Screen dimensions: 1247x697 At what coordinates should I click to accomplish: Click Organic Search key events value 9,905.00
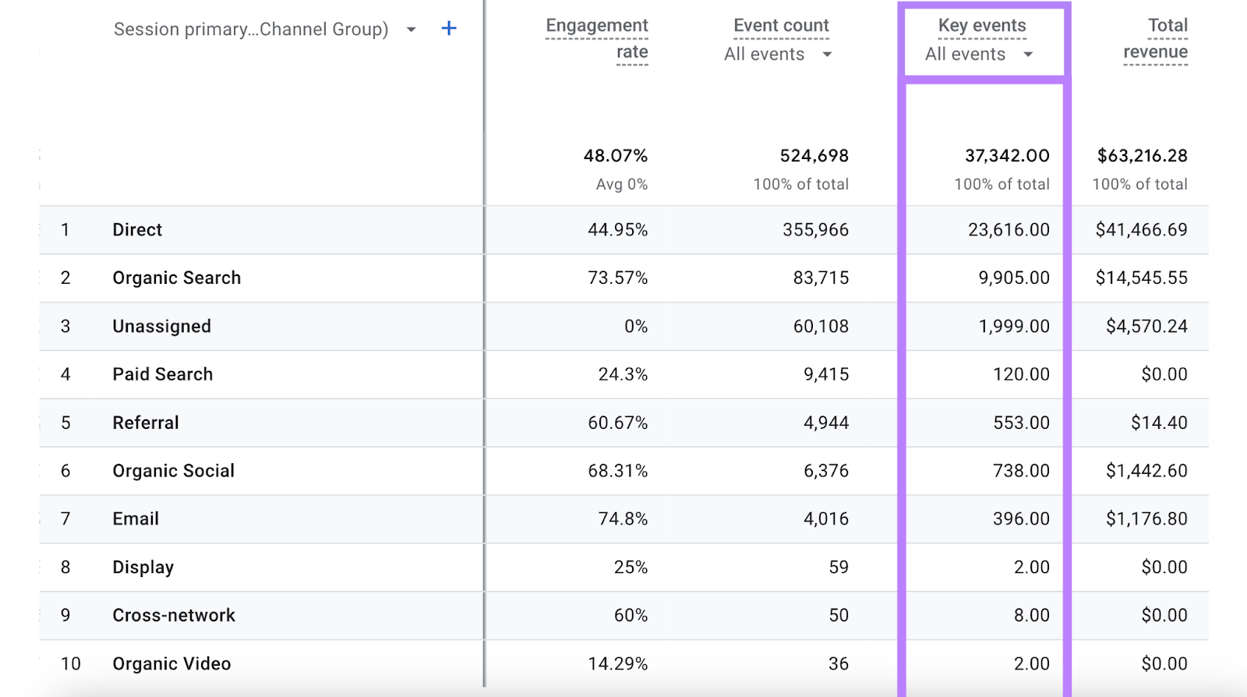tap(1013, 278)
